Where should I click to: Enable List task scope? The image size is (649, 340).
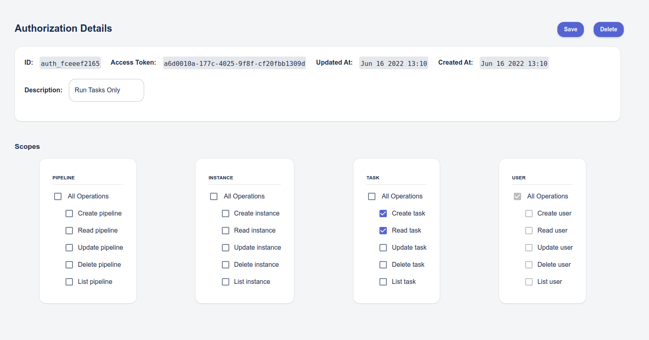(x=383, y=282)
